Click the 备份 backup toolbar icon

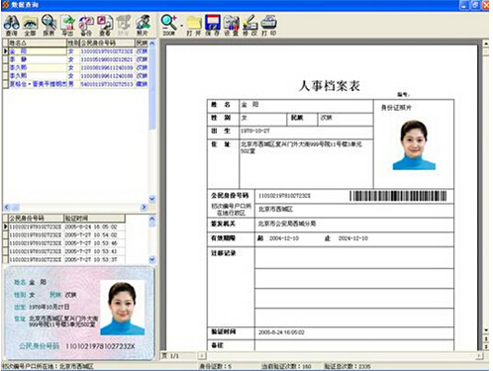86,25
